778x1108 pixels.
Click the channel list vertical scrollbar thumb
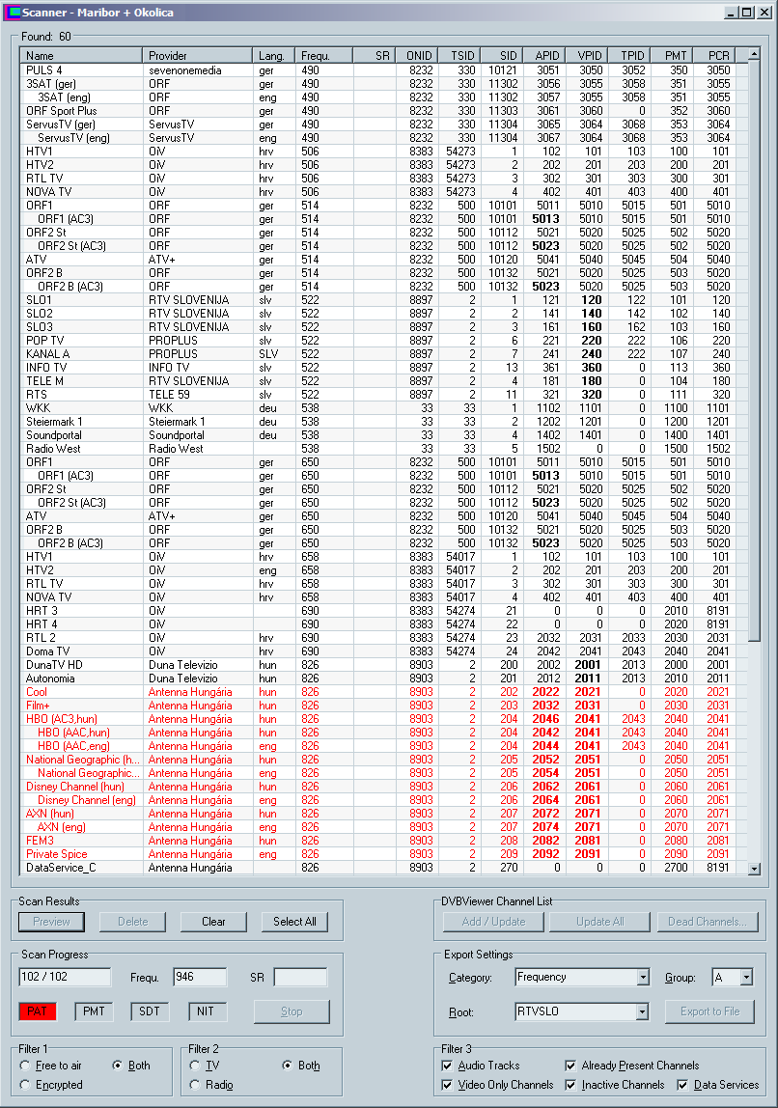(754, 351)
